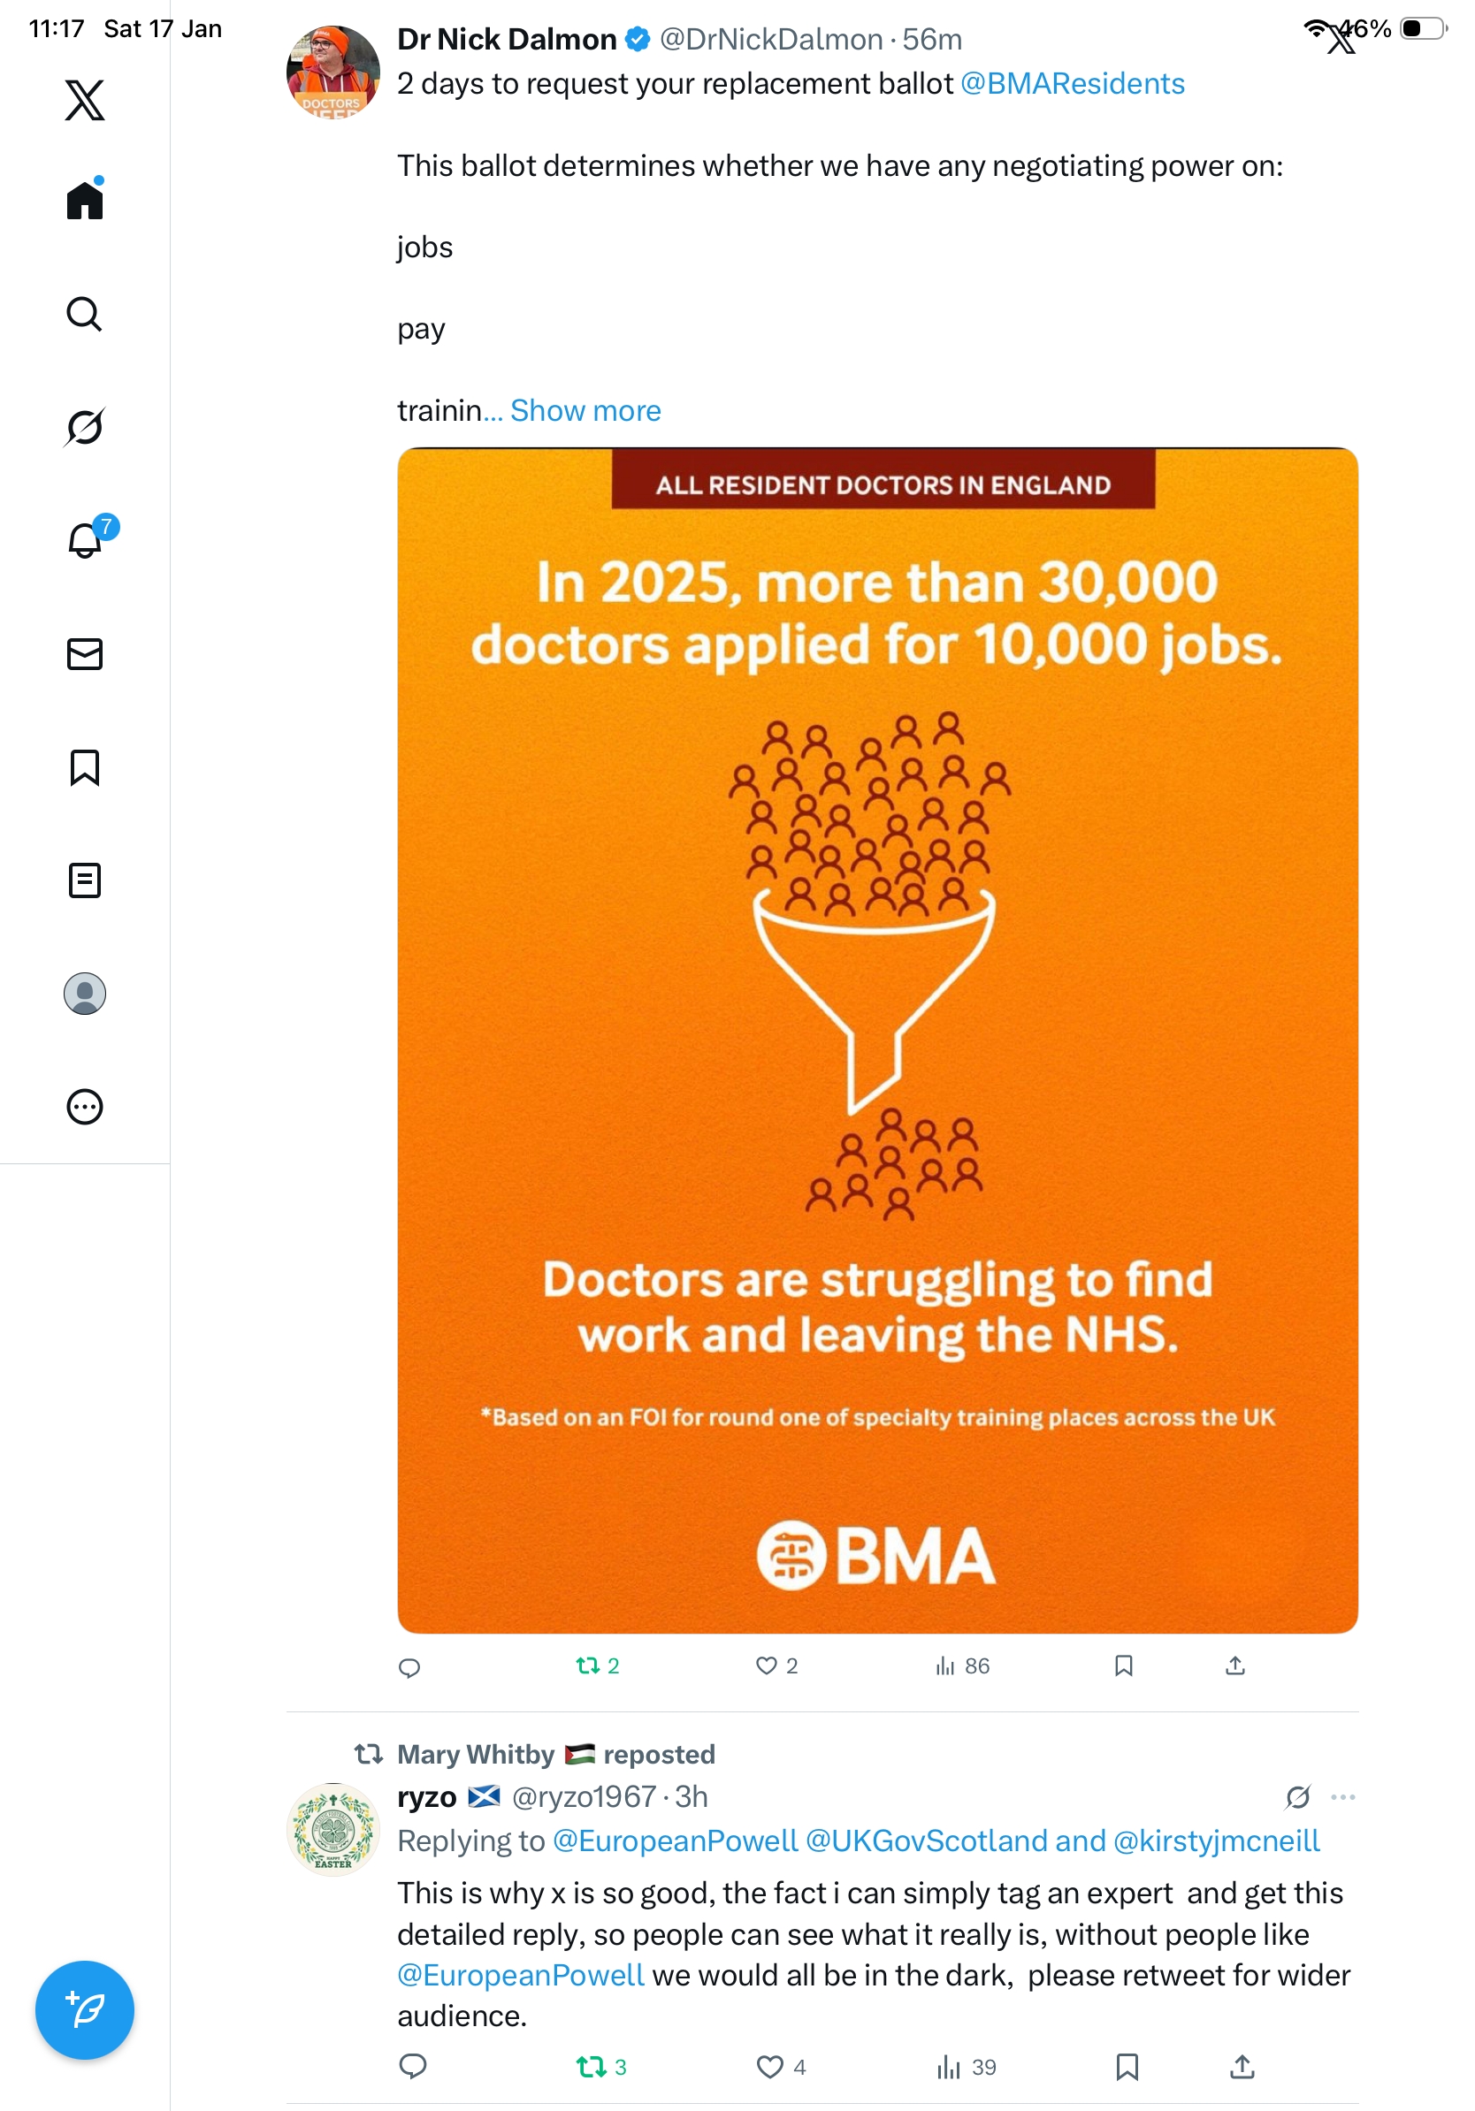This screenshot has height=2111, width=1475.
Task: Expand post text with Show more
Action: (585, 410)
